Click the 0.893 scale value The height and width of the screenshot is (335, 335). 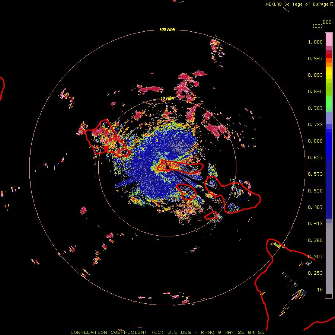(x=315, y=75)
